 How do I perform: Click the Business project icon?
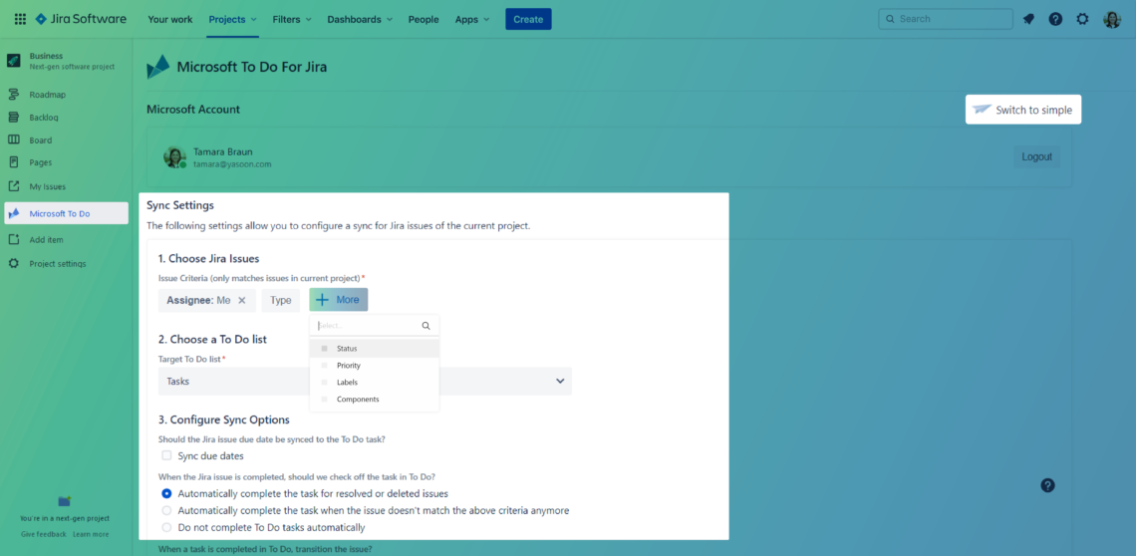point(14,60)
